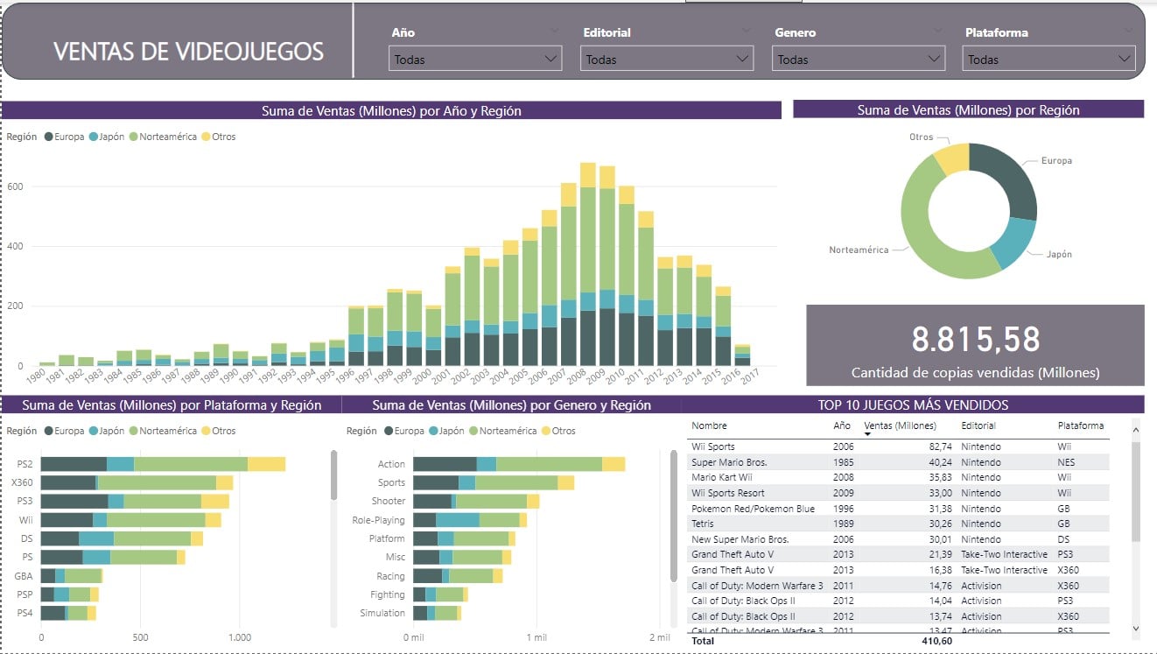Expand the Plataforma filter dropdown
1157x654 pixels.
pos(1049,60)
